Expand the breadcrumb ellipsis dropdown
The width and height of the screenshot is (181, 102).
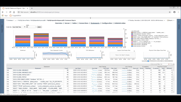pos(16,20)
